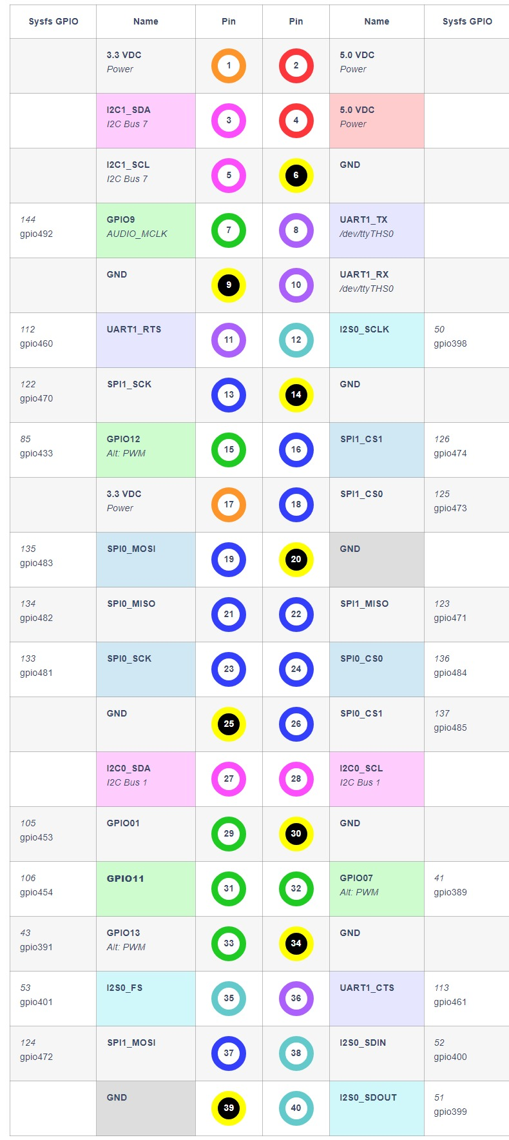
Task: Click the pink I2C1_SDA name cell
Action: coord(146,121)
